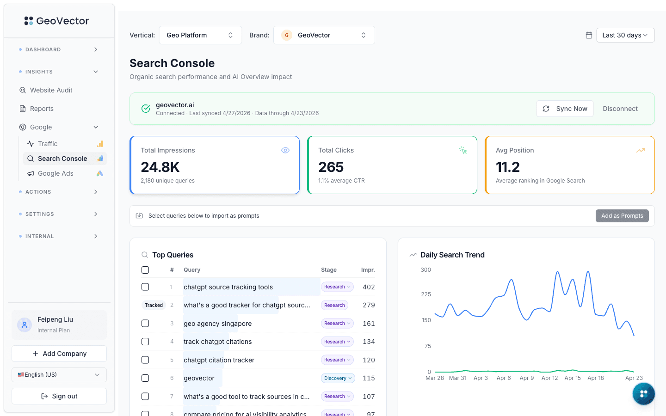Click the eye icon on Total Impressions card

pyautogui.click(x=285, y=150)
